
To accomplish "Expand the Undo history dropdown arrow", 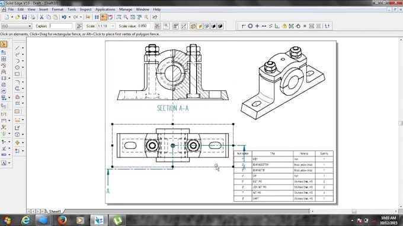I will (69, 17).
